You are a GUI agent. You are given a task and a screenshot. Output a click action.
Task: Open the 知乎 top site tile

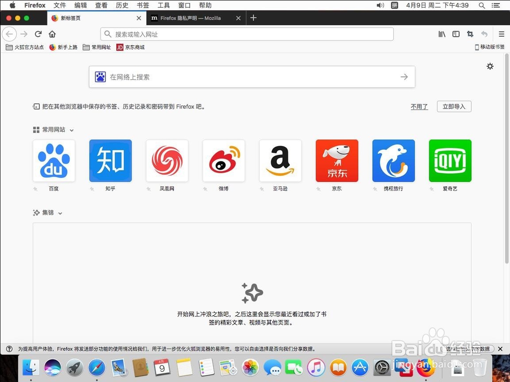pos(111,161)
